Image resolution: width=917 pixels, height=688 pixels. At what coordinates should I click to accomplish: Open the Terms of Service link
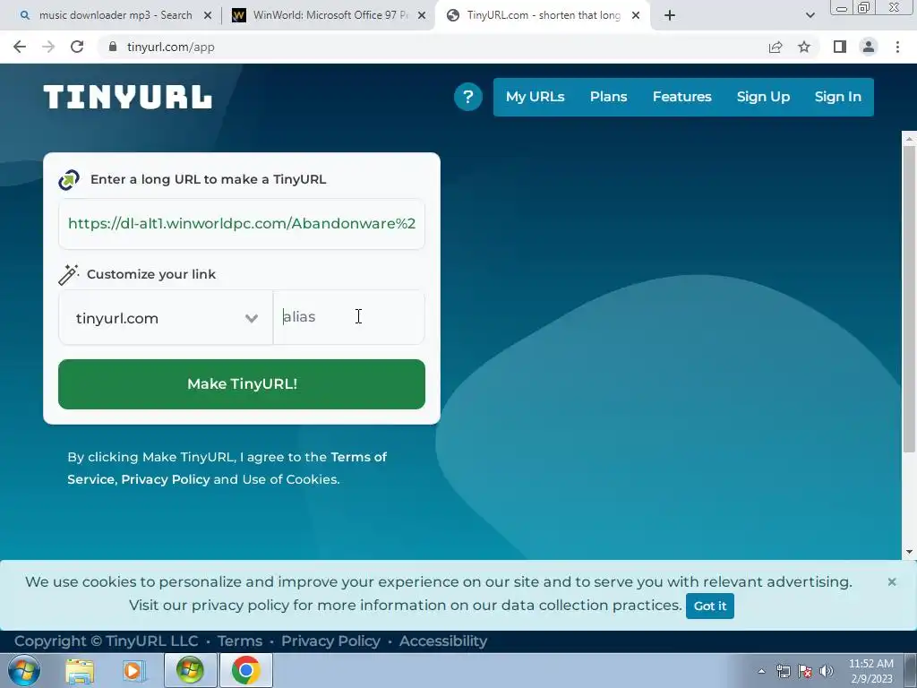(x=227, y=468)
